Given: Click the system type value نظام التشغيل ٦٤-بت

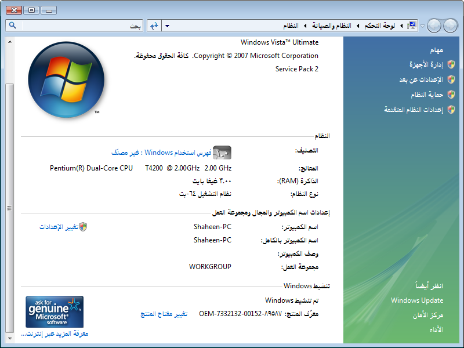Looking at the screenshot, I should tap(205, 194).
